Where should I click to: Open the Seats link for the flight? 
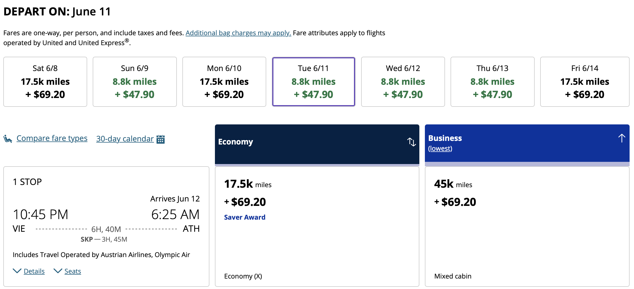[x=73, y=271]
